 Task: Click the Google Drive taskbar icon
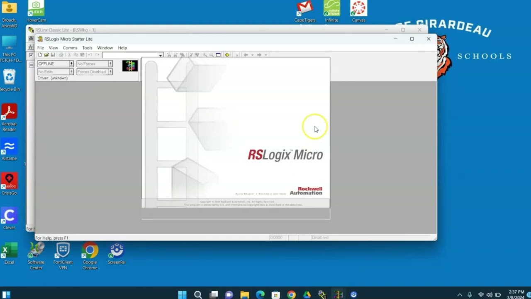[307, 295]
